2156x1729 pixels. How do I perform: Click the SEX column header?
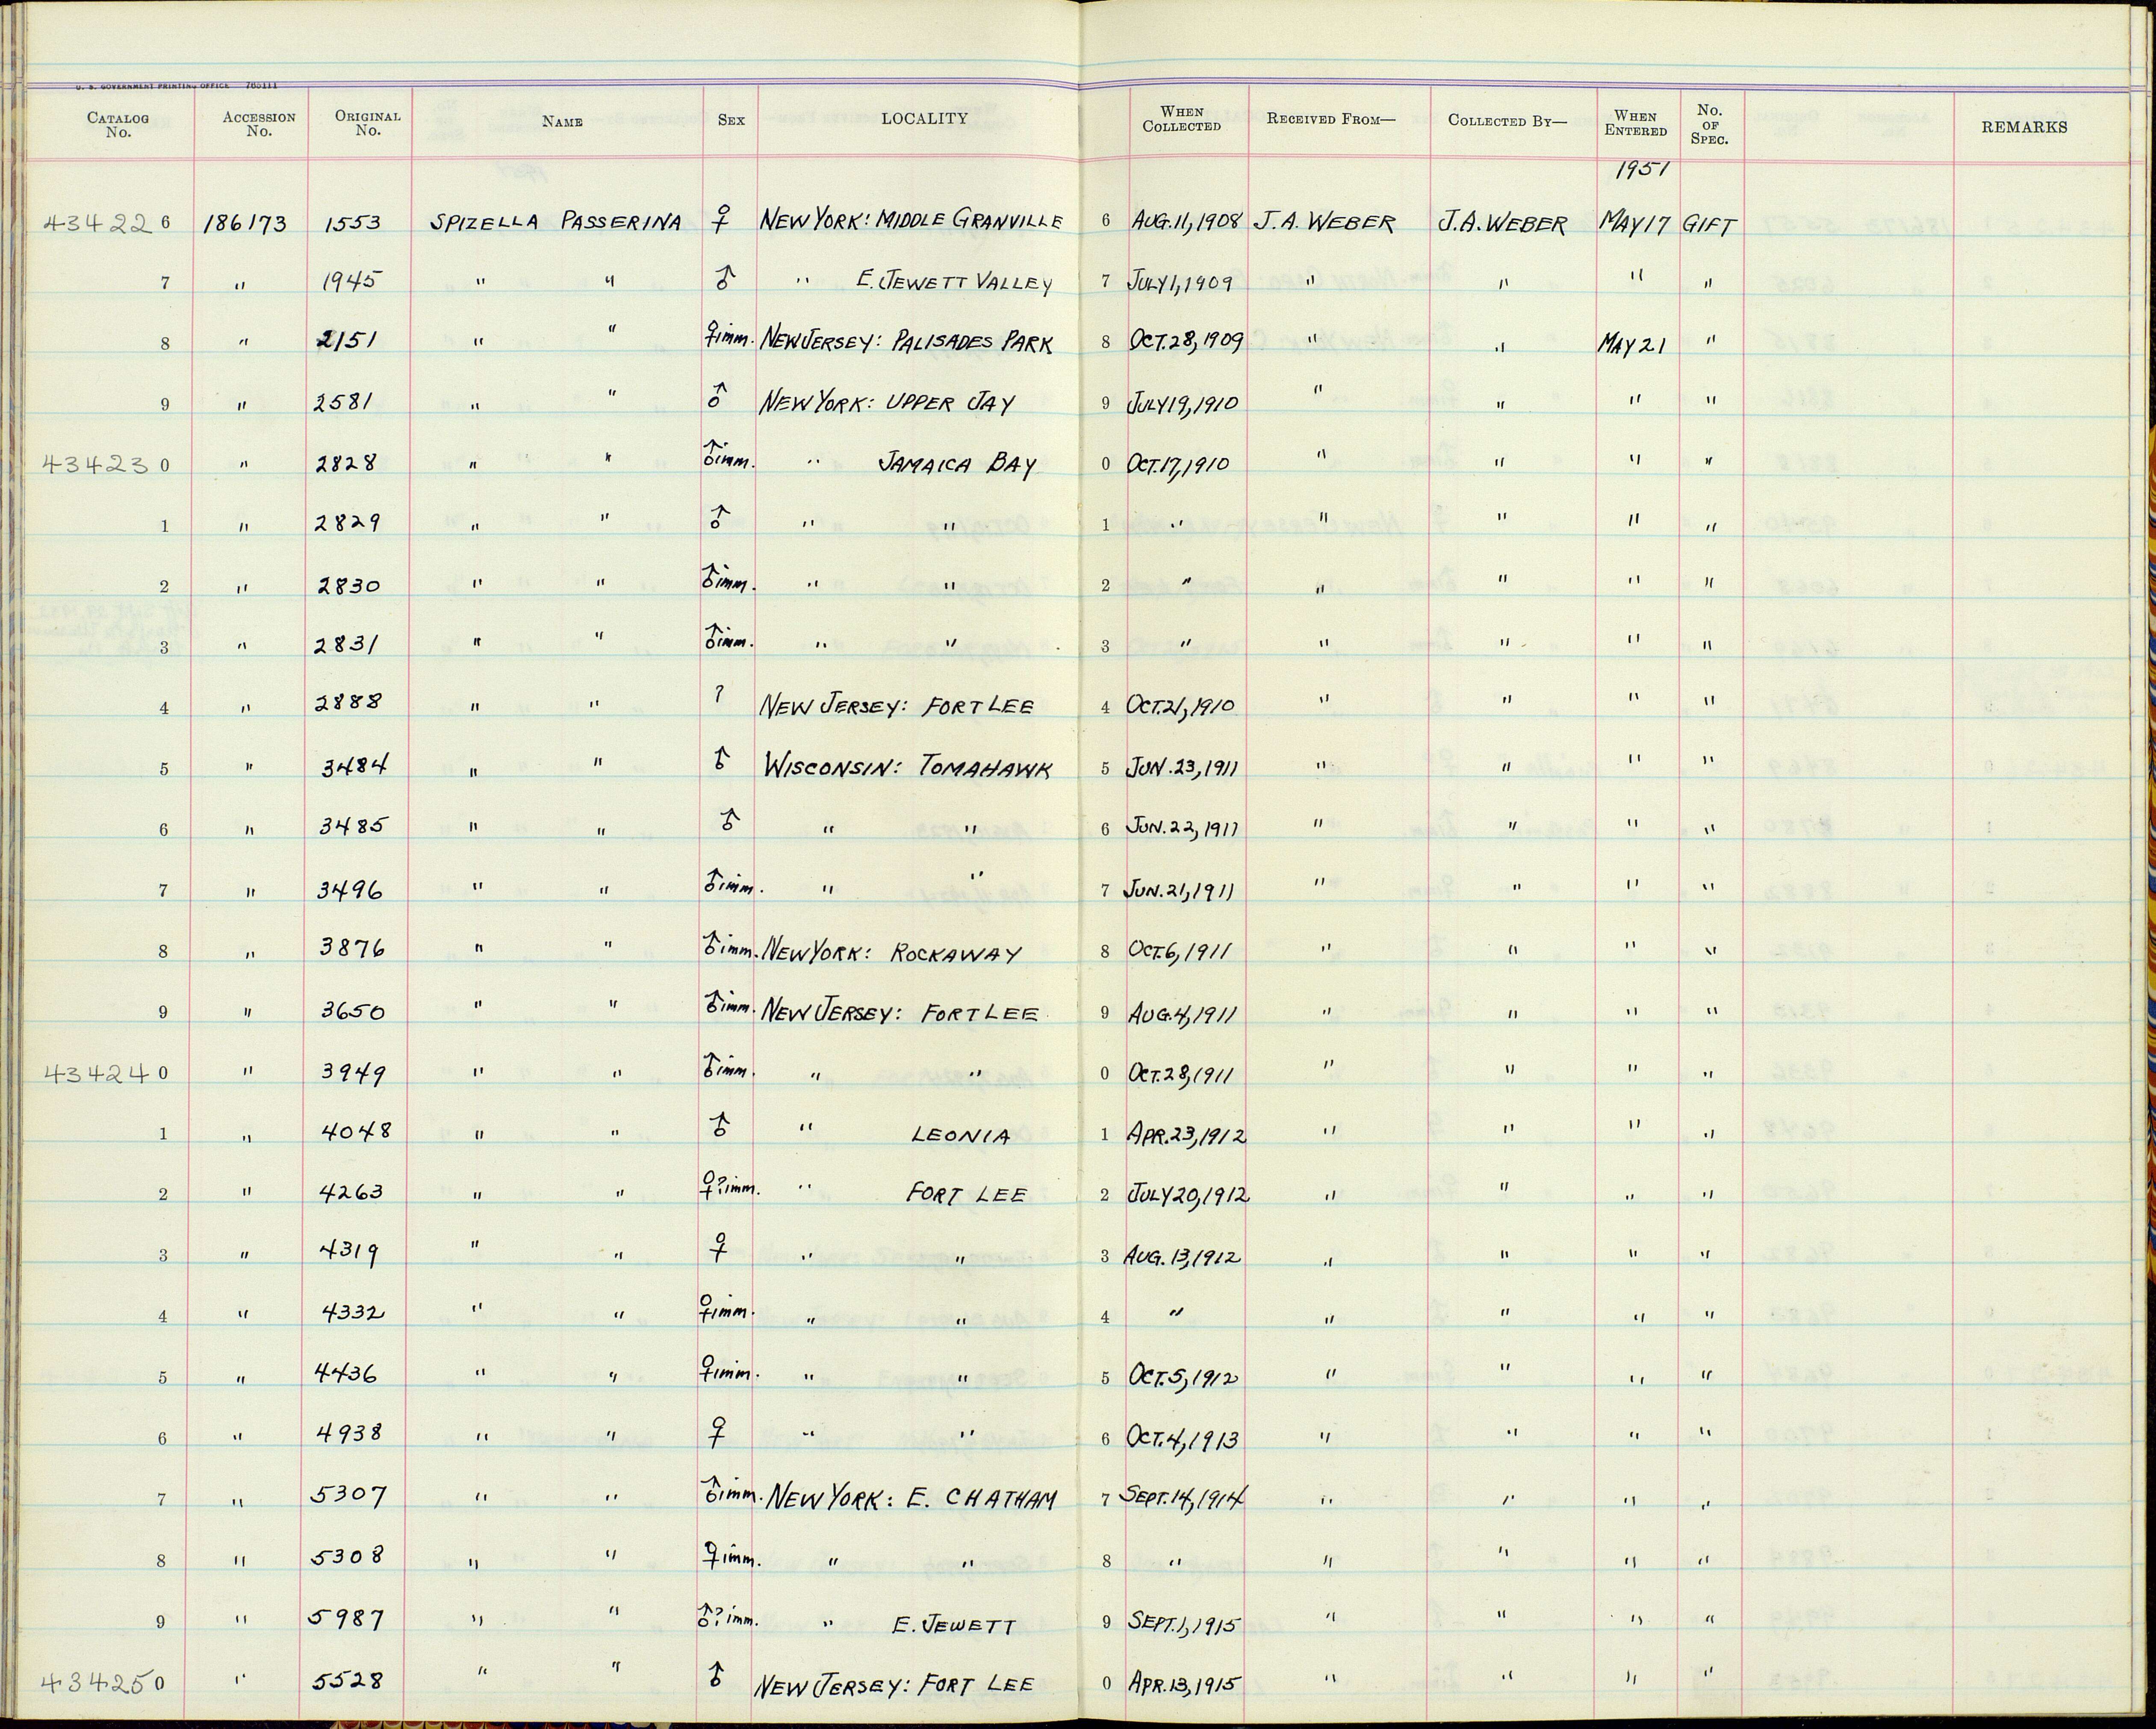731,120
